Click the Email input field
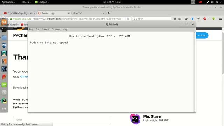224x126 pixels. point(62,120)
